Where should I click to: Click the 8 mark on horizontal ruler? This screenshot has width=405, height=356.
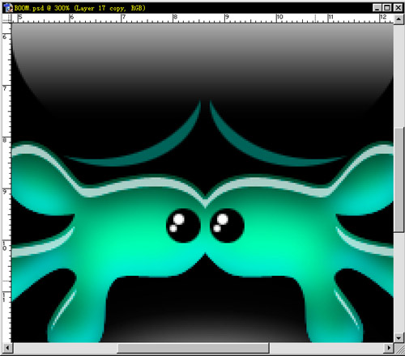point(175,17)
